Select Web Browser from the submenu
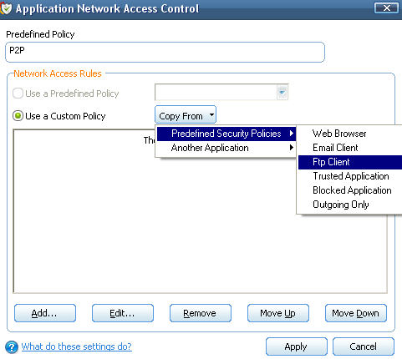The image size is (402, 359). pos(339,134)
